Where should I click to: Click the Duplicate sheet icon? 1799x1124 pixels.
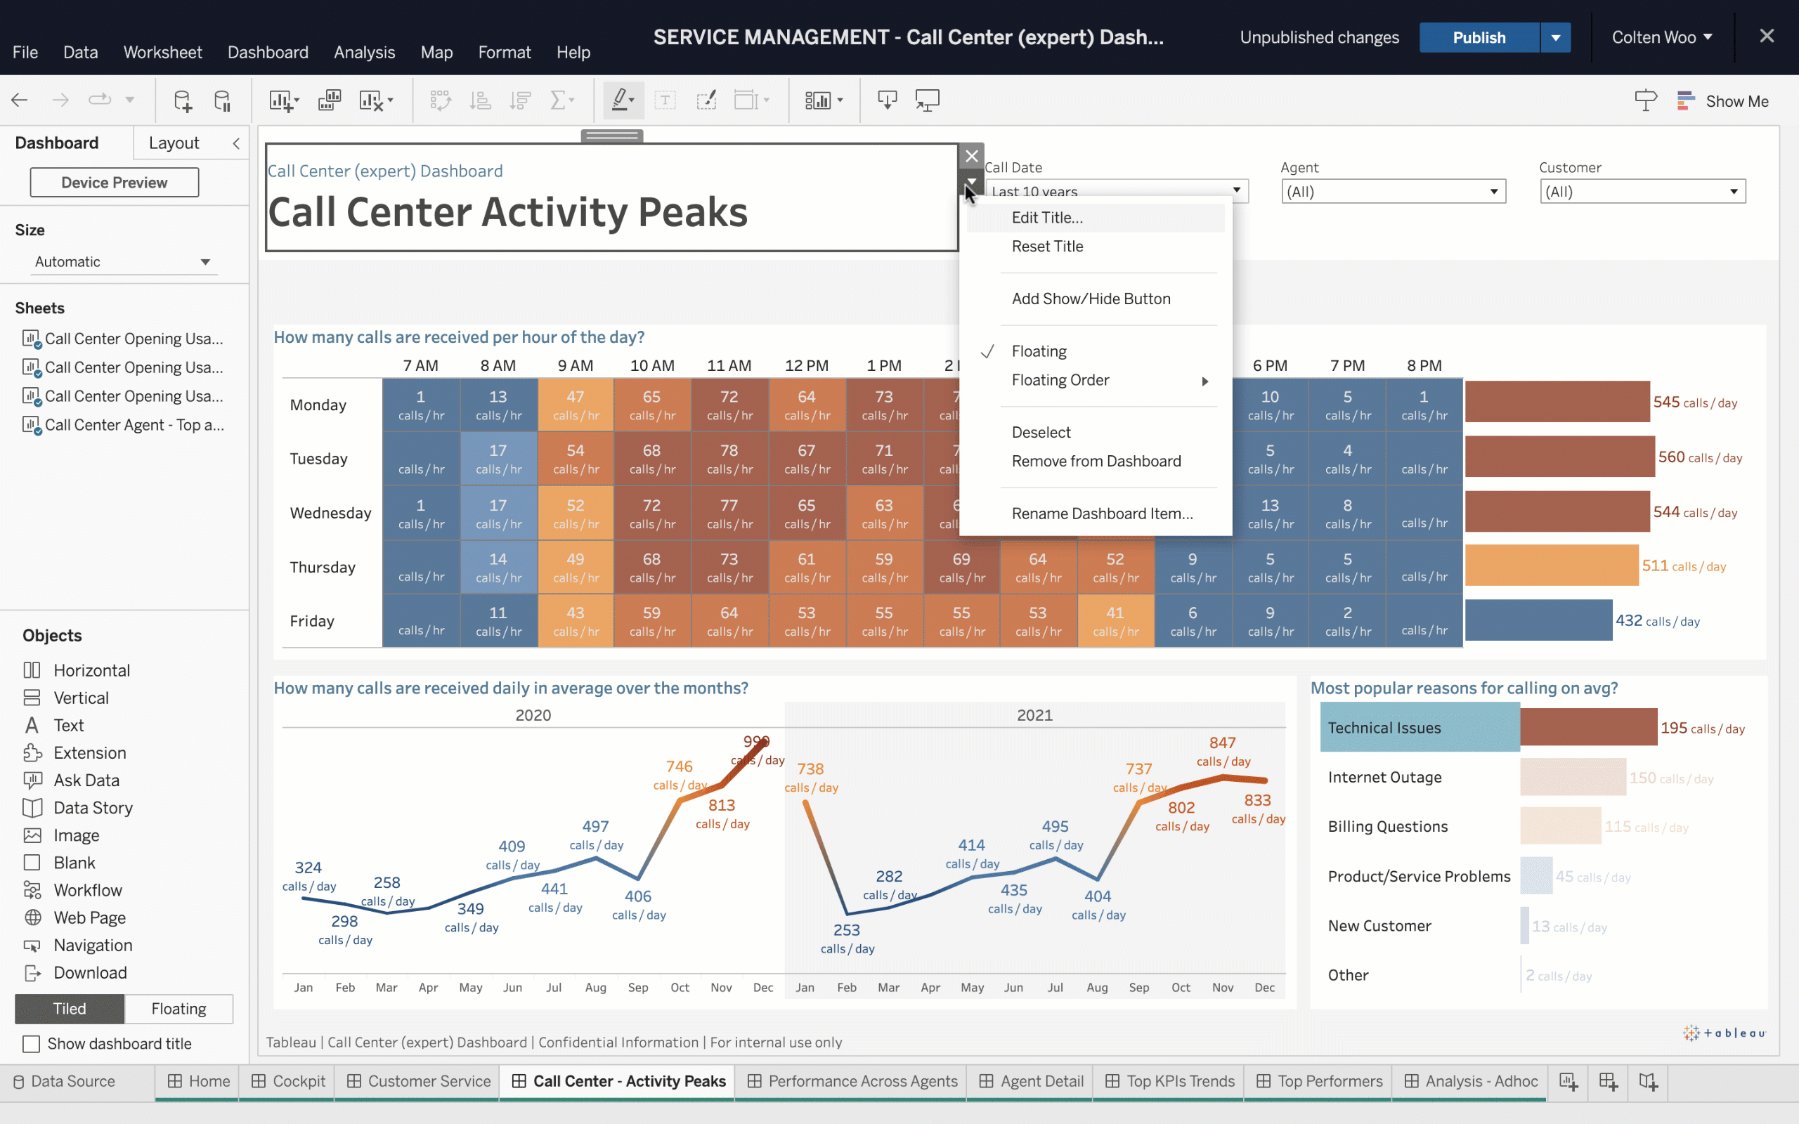click(x=330, y=100)
